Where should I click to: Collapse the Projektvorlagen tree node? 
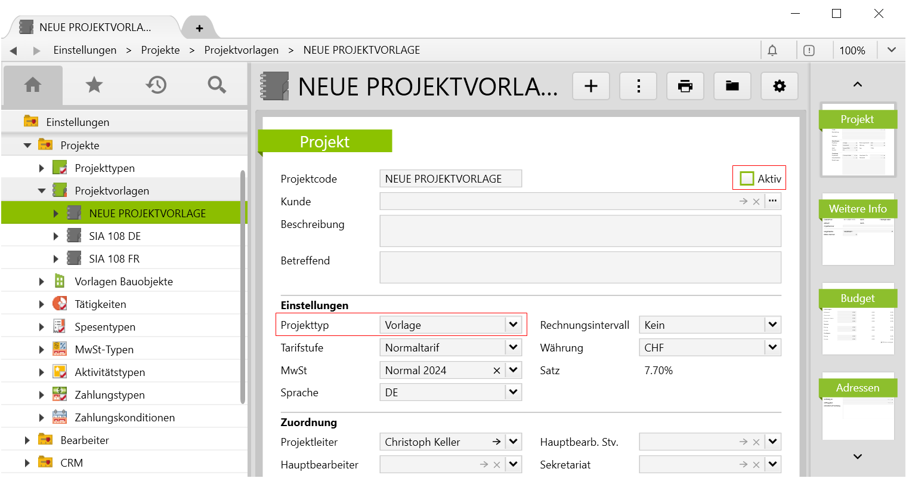[x=42, y=191]
